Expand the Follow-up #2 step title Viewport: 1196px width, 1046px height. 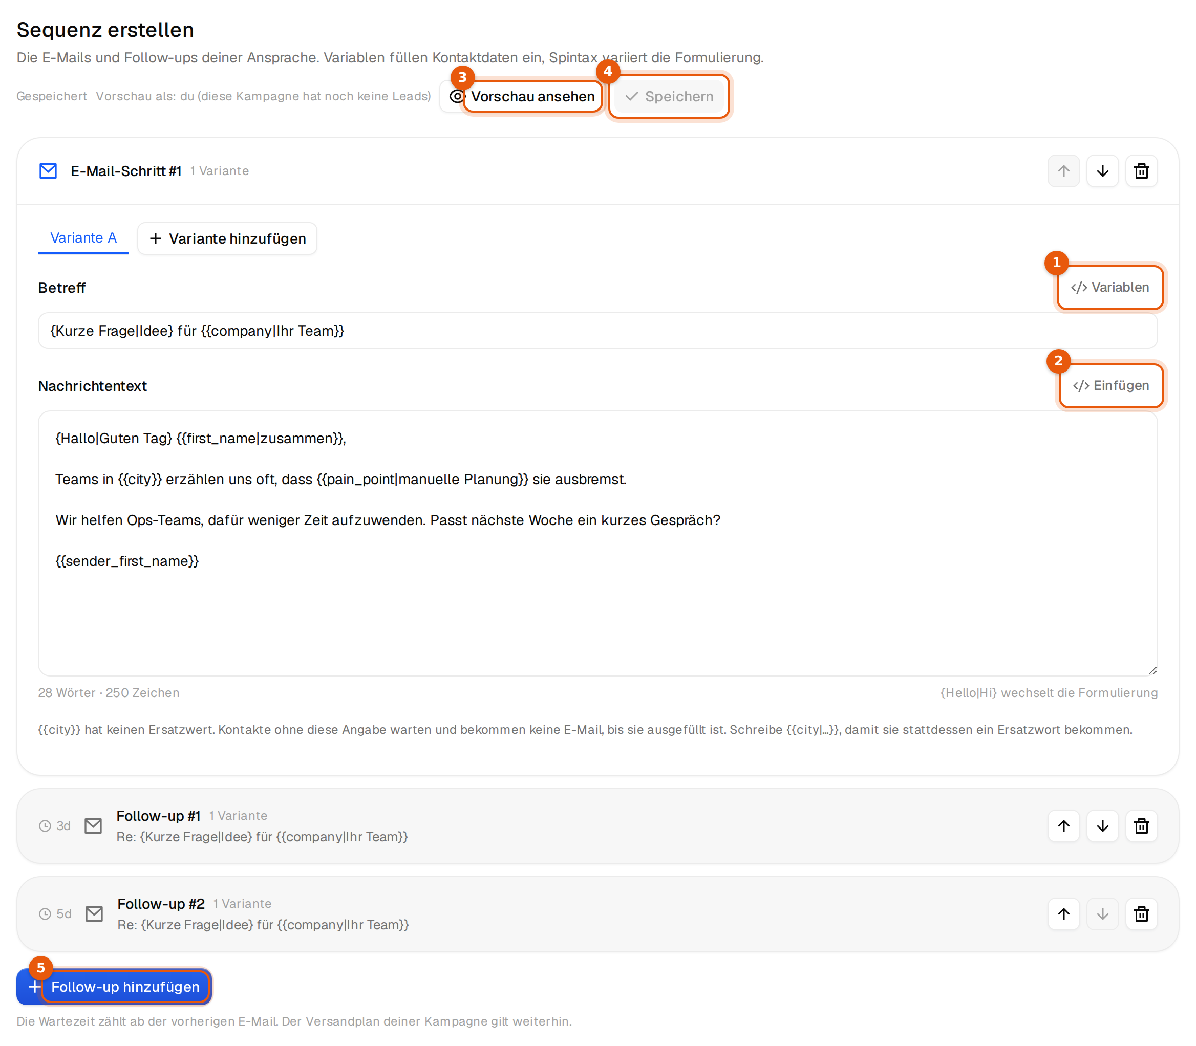[161, 904]
